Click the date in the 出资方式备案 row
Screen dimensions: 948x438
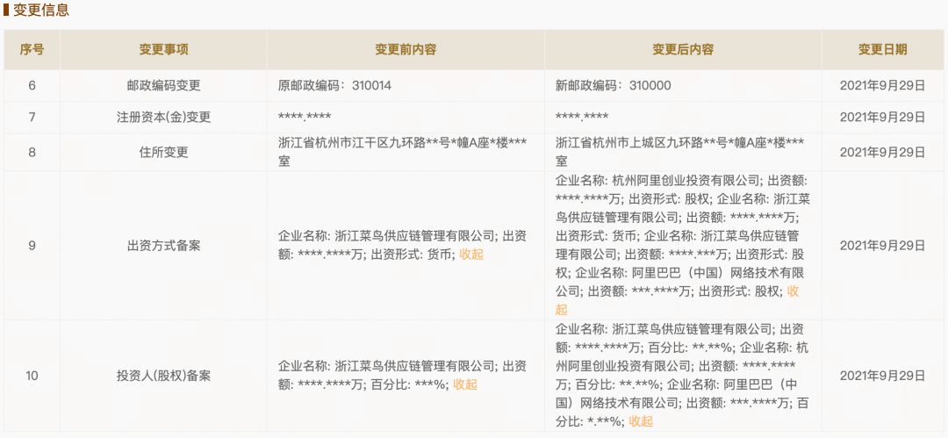coord(883,246)
